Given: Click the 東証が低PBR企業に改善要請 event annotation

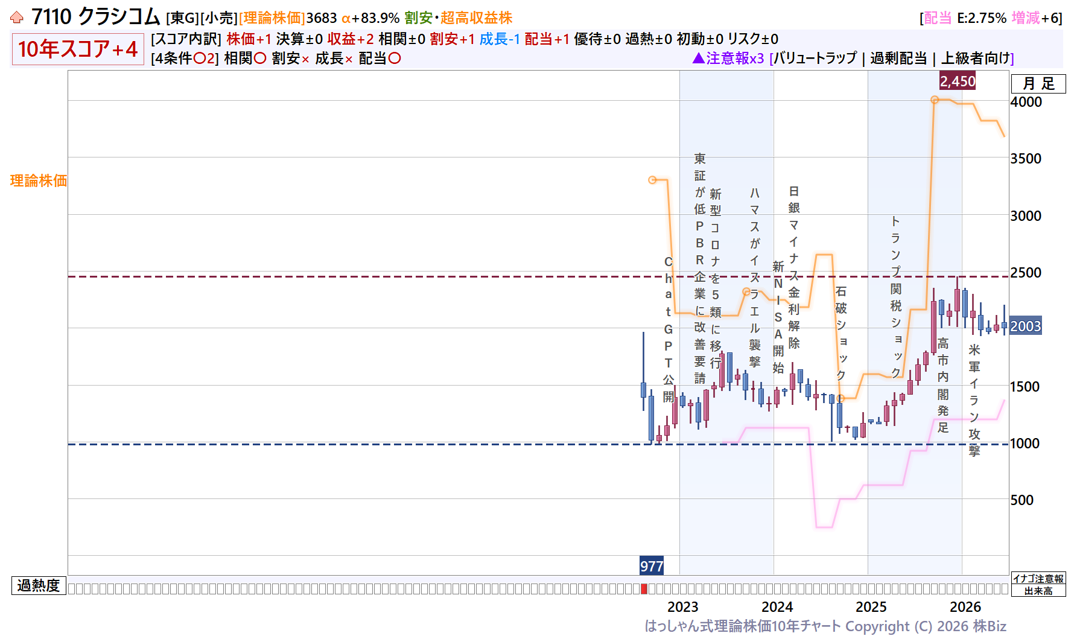Looking at the screenshot, I should 700,269.
